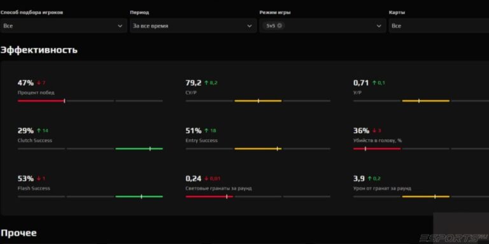
Task: Click the У/Р indicator bar
Action: pos(421,101)
